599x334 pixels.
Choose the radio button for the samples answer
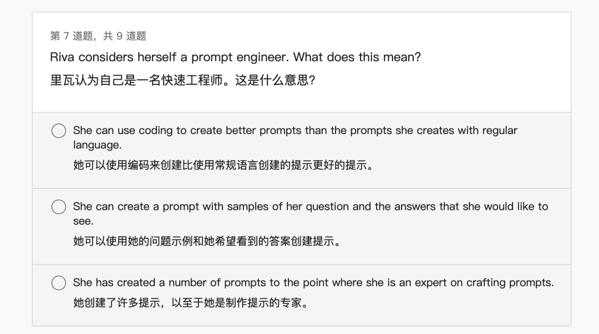[x=59, y=207]
